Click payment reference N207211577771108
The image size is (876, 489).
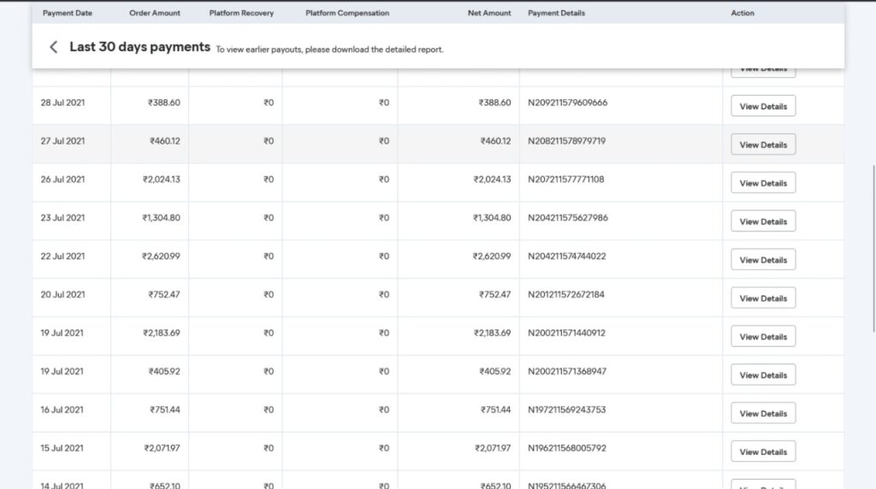point(565,180)
